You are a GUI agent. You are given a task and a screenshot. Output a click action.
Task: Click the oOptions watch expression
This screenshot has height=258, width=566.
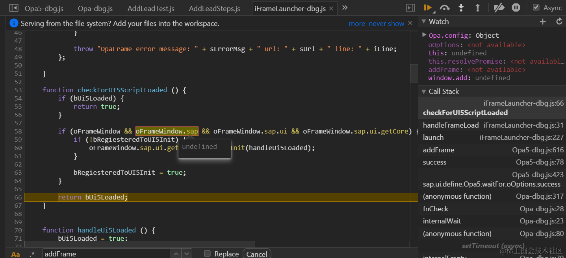(477, 45)
